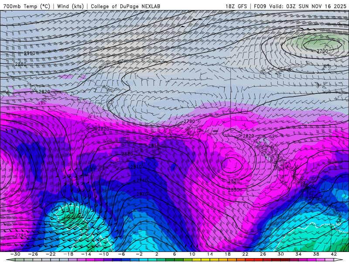349x262 pixels.
Task: Select the 34 label on the temperature scale
Action: click(x=298, y=254)
